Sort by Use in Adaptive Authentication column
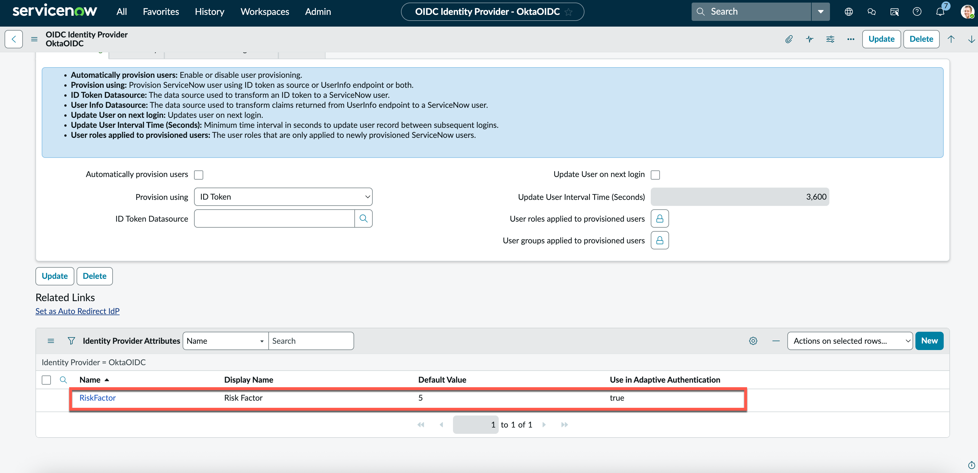Image resolution: width=978 pixels, height=473 pixels. click(665, 380)
